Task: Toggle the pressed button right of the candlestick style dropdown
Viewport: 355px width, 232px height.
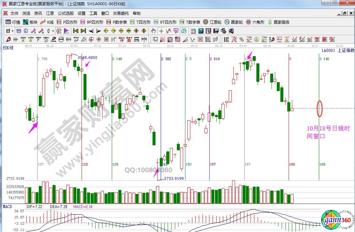Action: pyautogui.click(x=59, y=31)
